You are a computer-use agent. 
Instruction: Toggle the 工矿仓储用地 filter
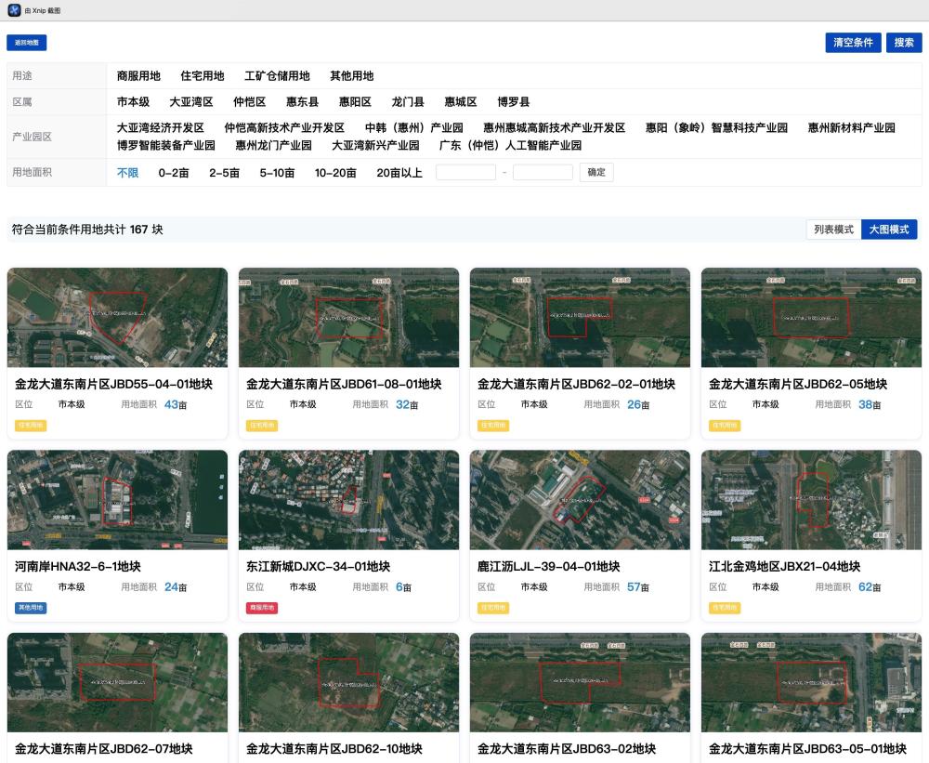[278, 76]
